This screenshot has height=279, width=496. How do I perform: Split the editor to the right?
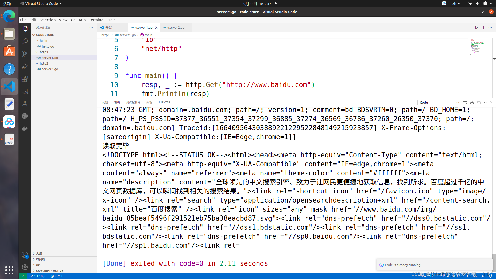click(x=483, y=28)
